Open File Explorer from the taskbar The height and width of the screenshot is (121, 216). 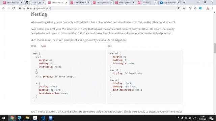coord(27,118)
